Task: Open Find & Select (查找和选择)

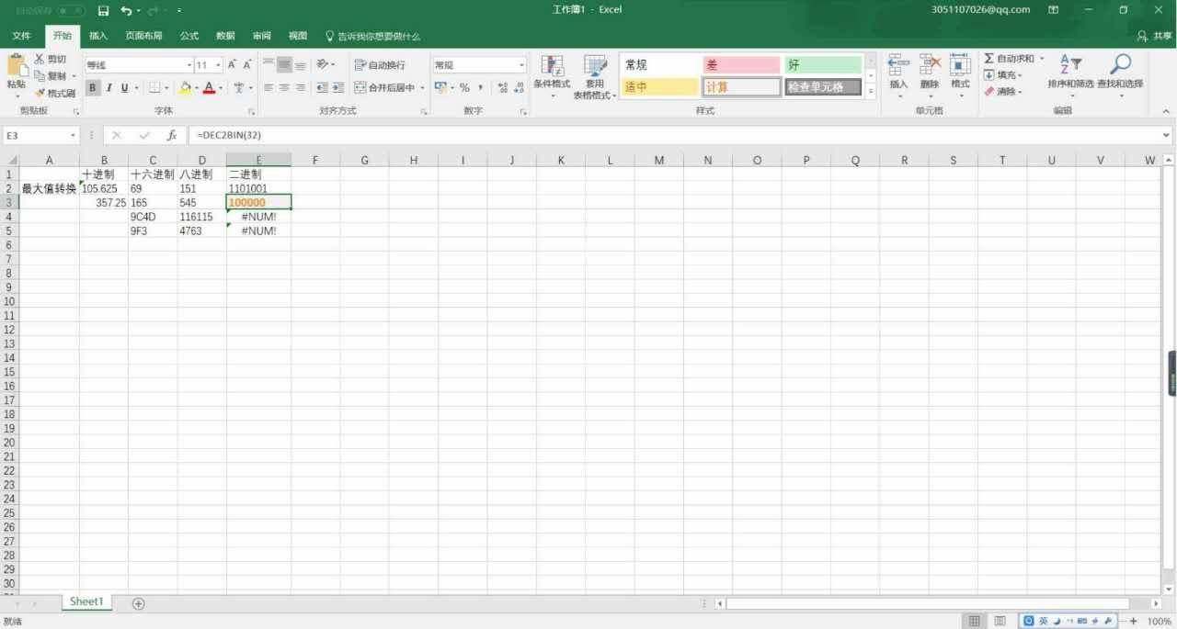Action: (x=1120, y=77)
